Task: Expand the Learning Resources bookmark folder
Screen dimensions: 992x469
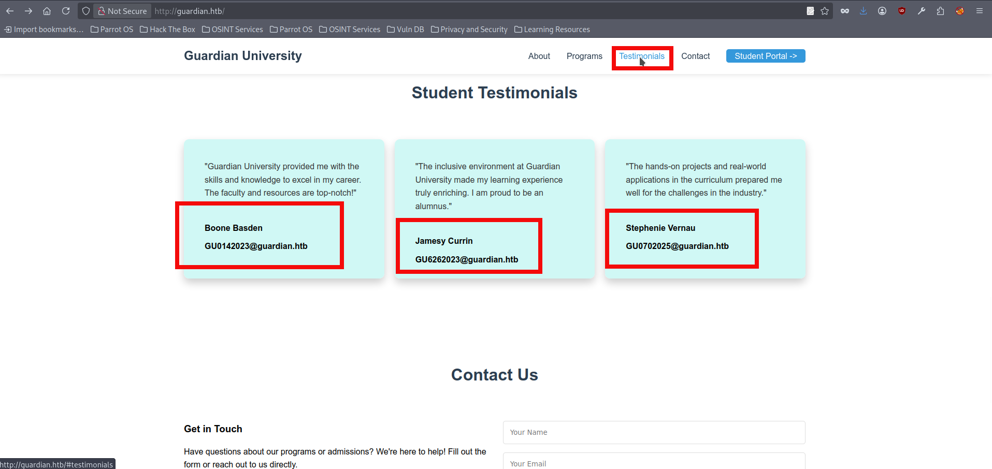Action: click(552, 30)
